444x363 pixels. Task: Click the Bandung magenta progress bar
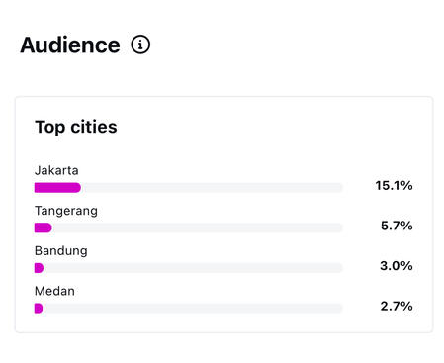point(39,268)
